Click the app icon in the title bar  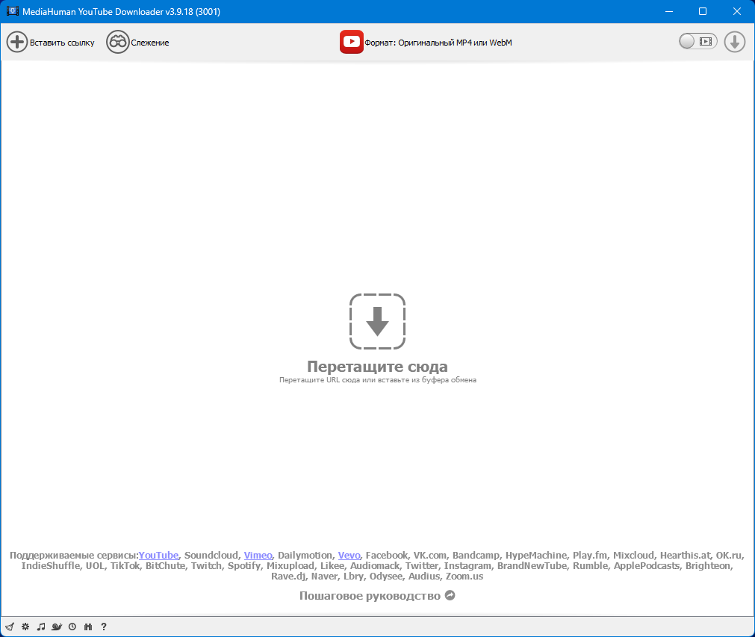click(x=12, y=11)
